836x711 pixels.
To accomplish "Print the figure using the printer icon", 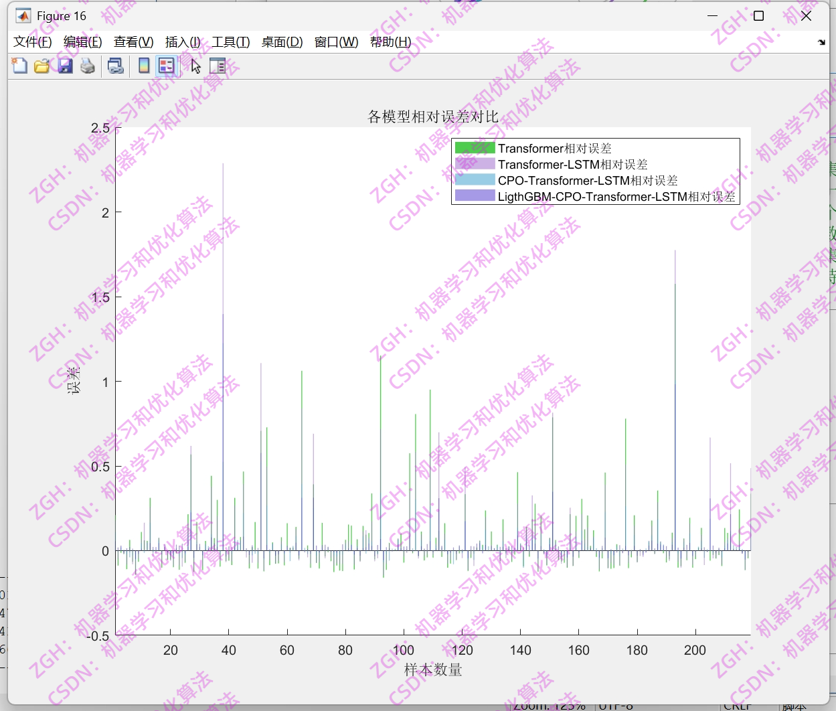I will [87, 66].
